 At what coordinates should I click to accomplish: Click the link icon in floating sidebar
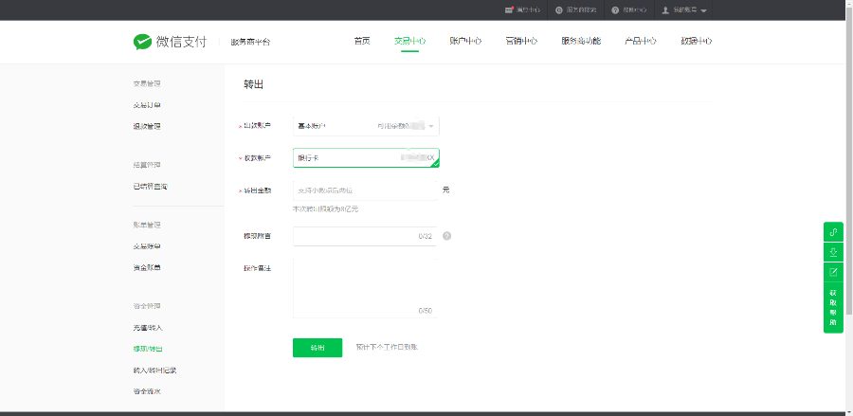833,232
